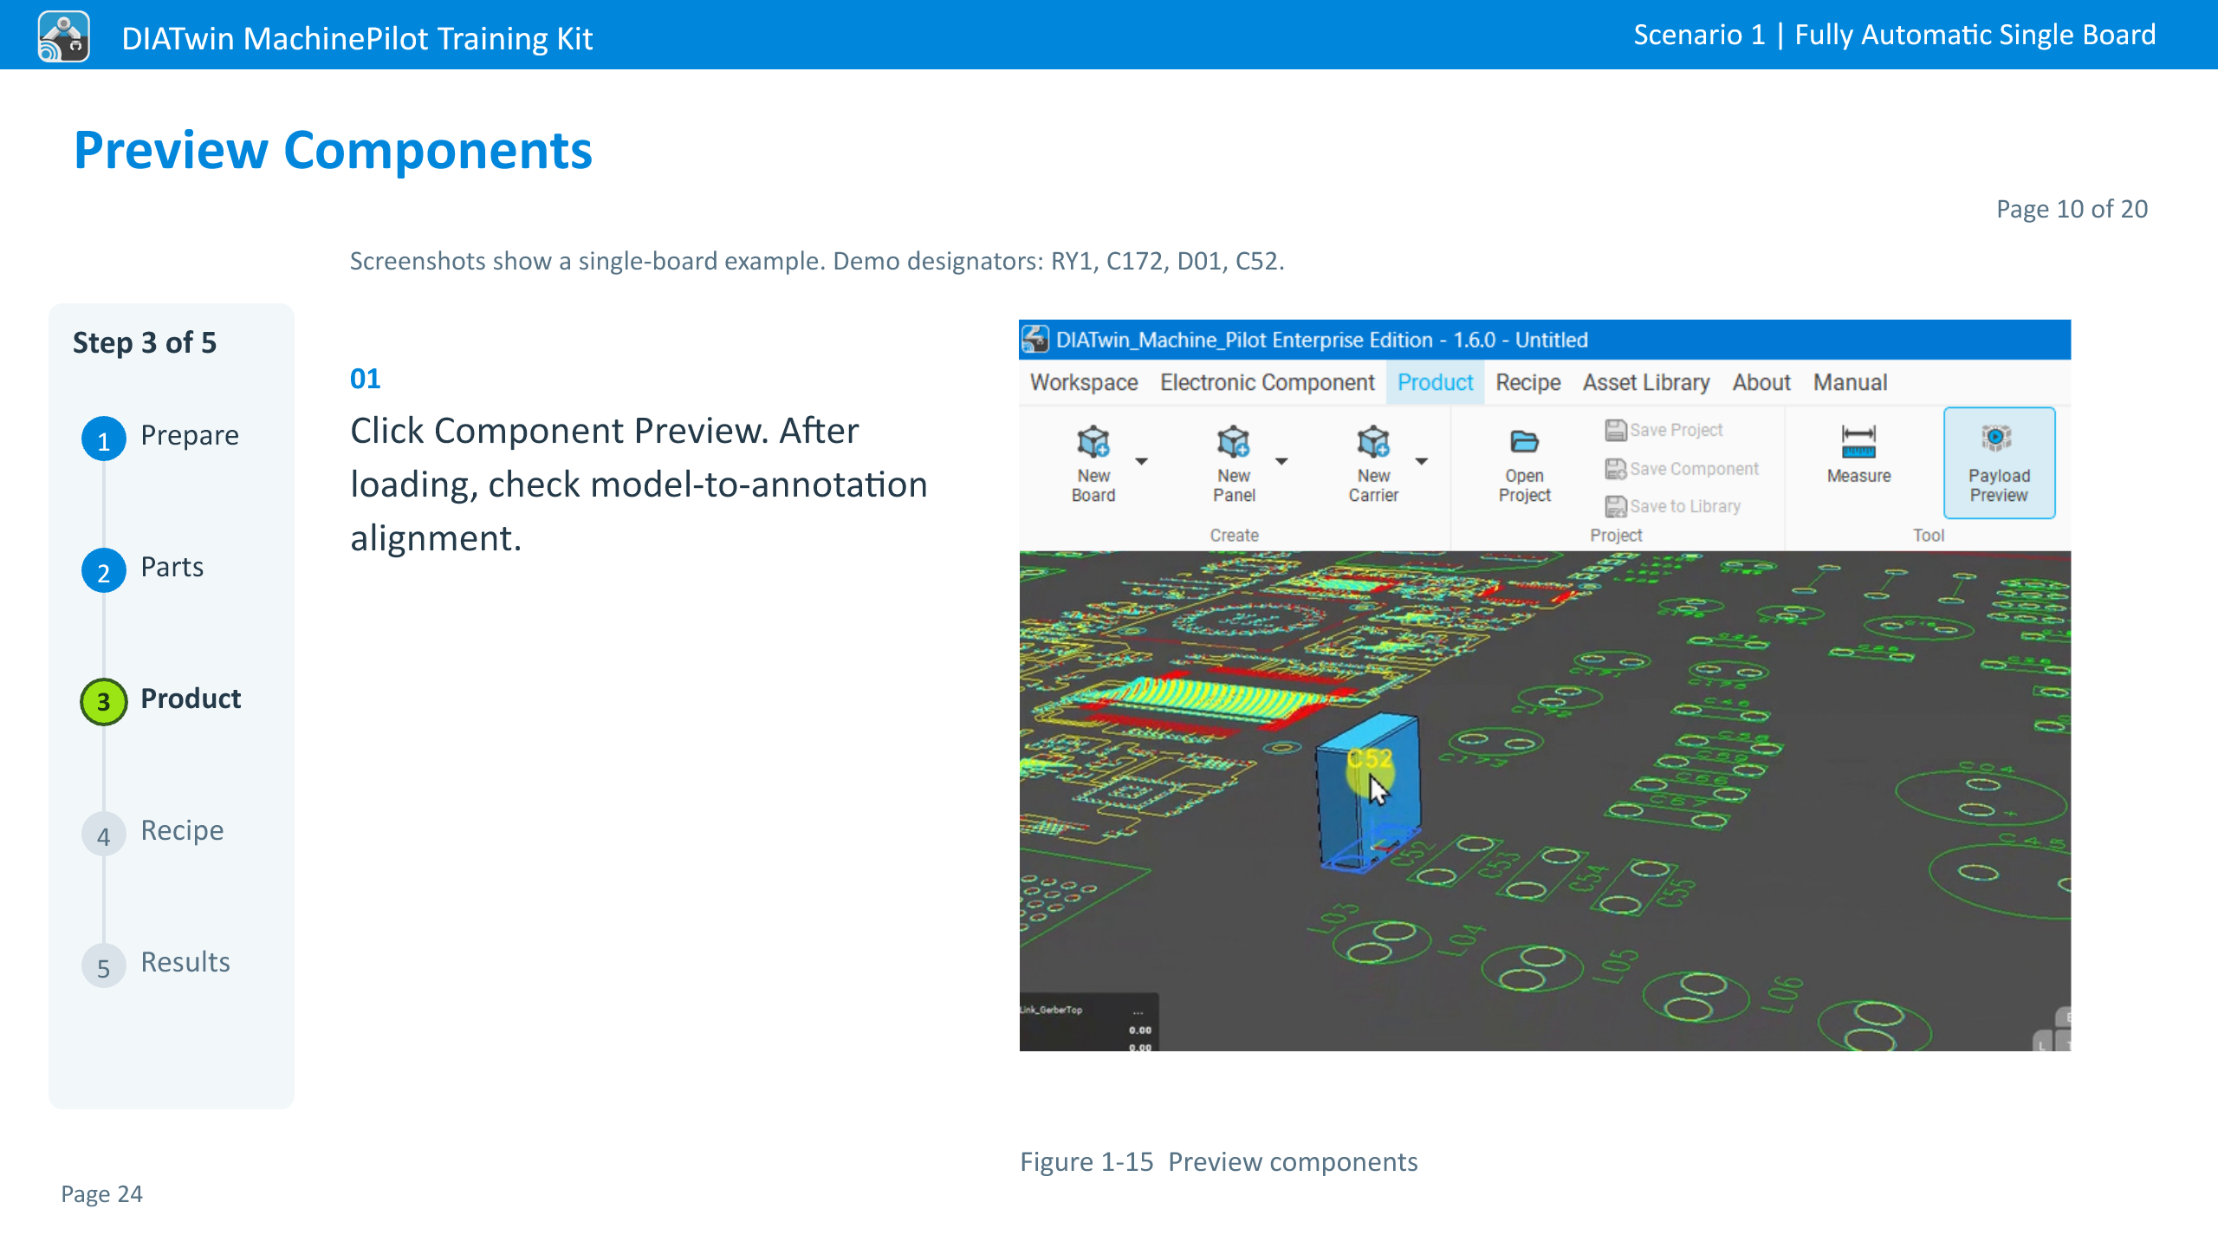Open the About menu
The width and height of the screenshot is (2218, 1248).
[1761, 382]
